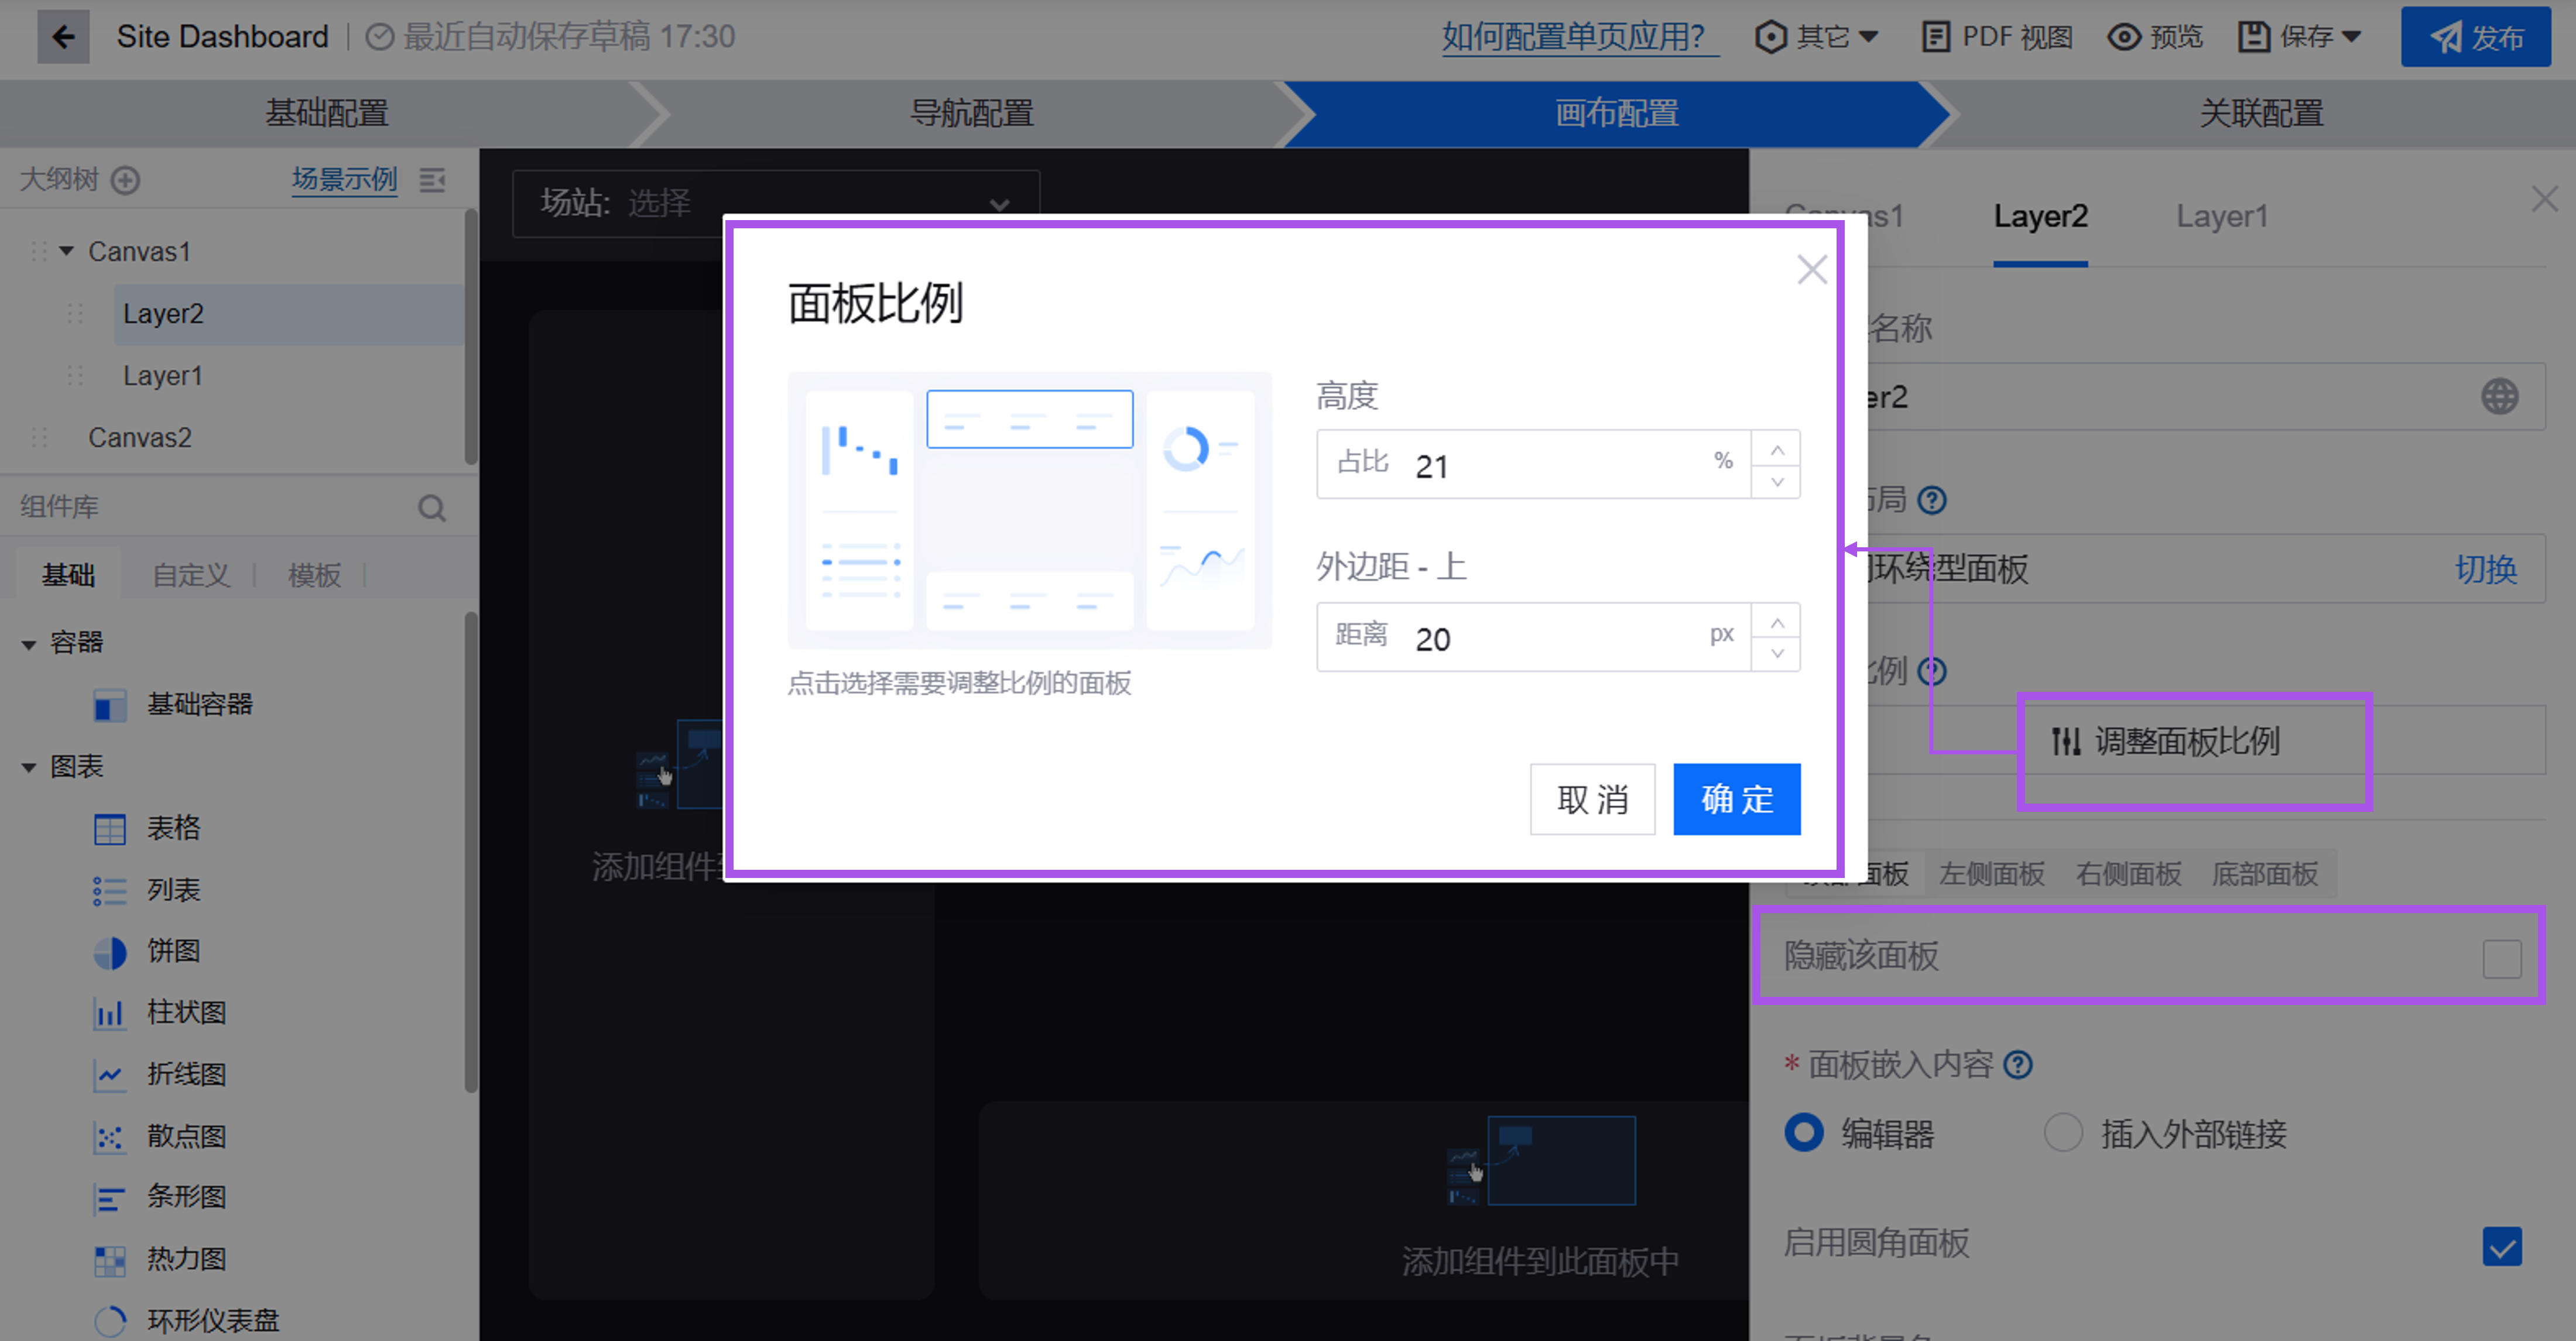Image resolution: width=2576 pixels, height=1341 pixels.
Task: Click the heatmap component icon
Action: [109, 1260]
